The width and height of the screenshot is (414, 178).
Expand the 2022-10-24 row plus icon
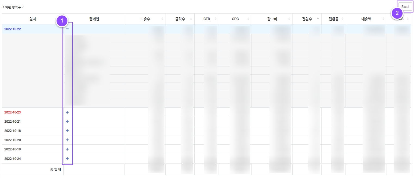[x=67, y=159]
